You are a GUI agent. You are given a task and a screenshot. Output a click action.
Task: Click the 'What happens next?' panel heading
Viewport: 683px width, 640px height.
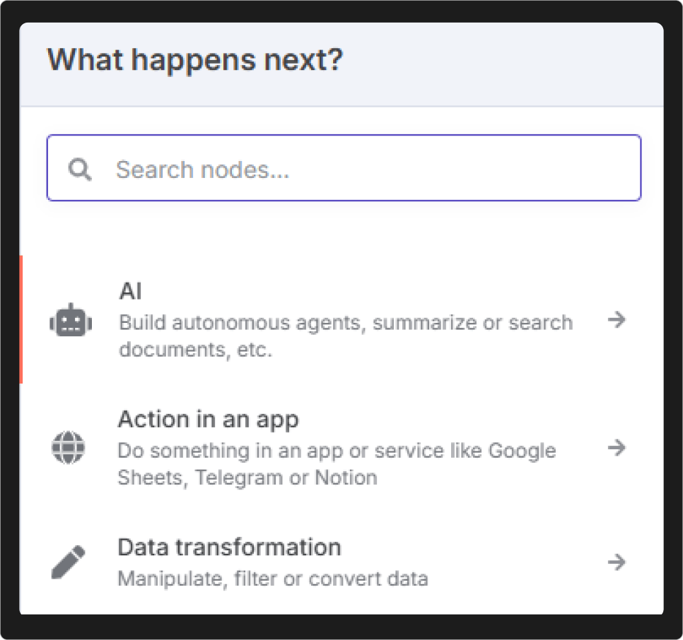[195, 59]
